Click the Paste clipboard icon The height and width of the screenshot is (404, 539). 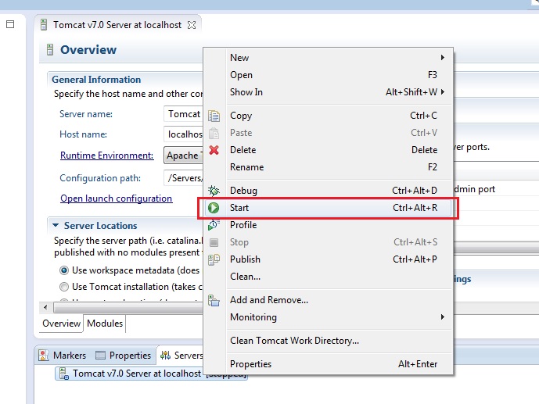[x=214, y=133]
